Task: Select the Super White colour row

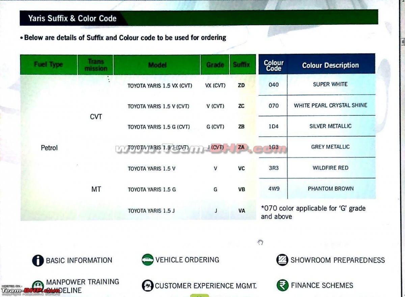Action: pos(330,84)
